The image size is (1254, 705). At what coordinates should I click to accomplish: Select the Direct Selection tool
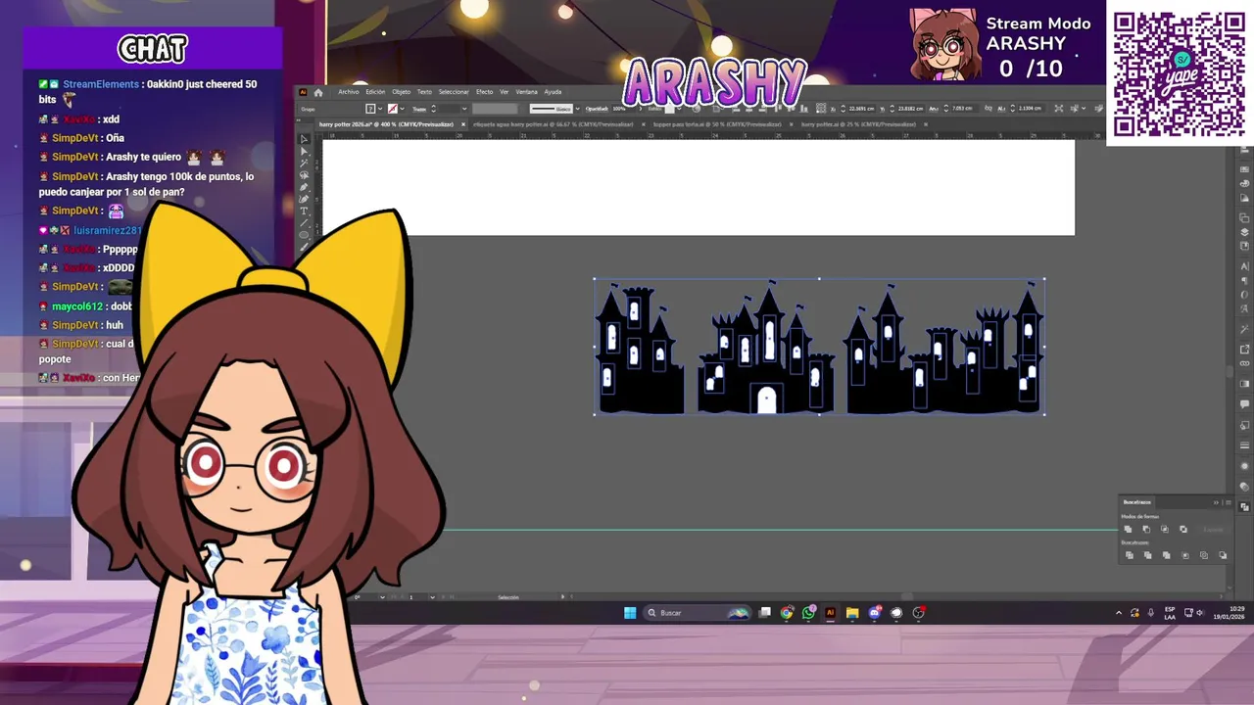click(x=304, y=151)
